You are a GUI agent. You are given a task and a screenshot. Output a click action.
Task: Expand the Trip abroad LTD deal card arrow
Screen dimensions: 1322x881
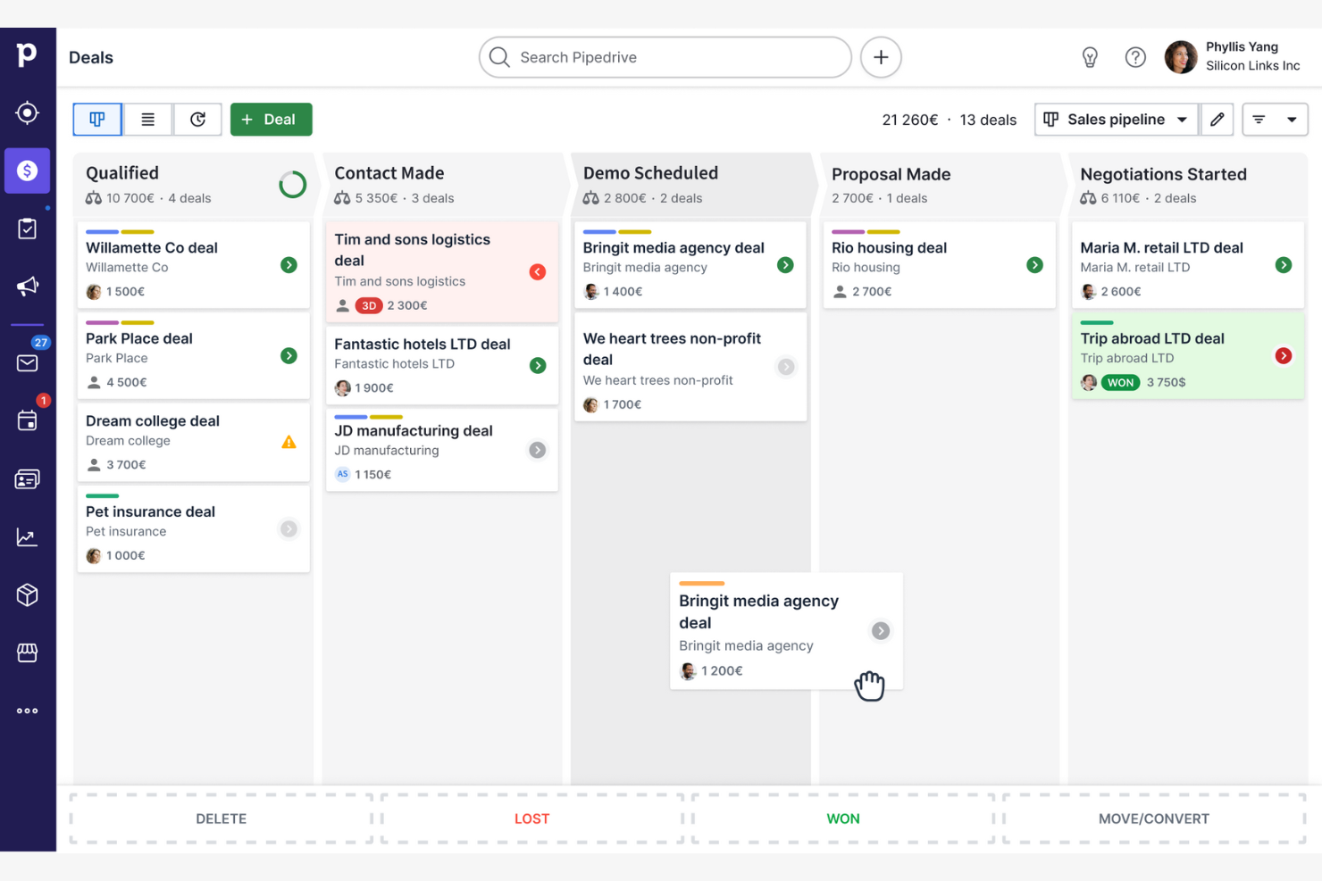[x=1284, y=355]
